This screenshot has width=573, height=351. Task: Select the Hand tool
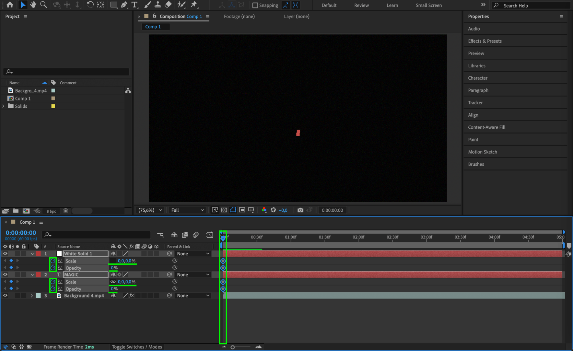pos(33,5)
